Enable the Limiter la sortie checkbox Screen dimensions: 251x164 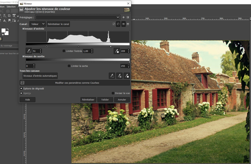(69, 66)
